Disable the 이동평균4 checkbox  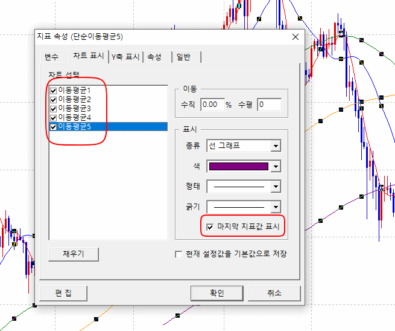click(x=54, y=117)
